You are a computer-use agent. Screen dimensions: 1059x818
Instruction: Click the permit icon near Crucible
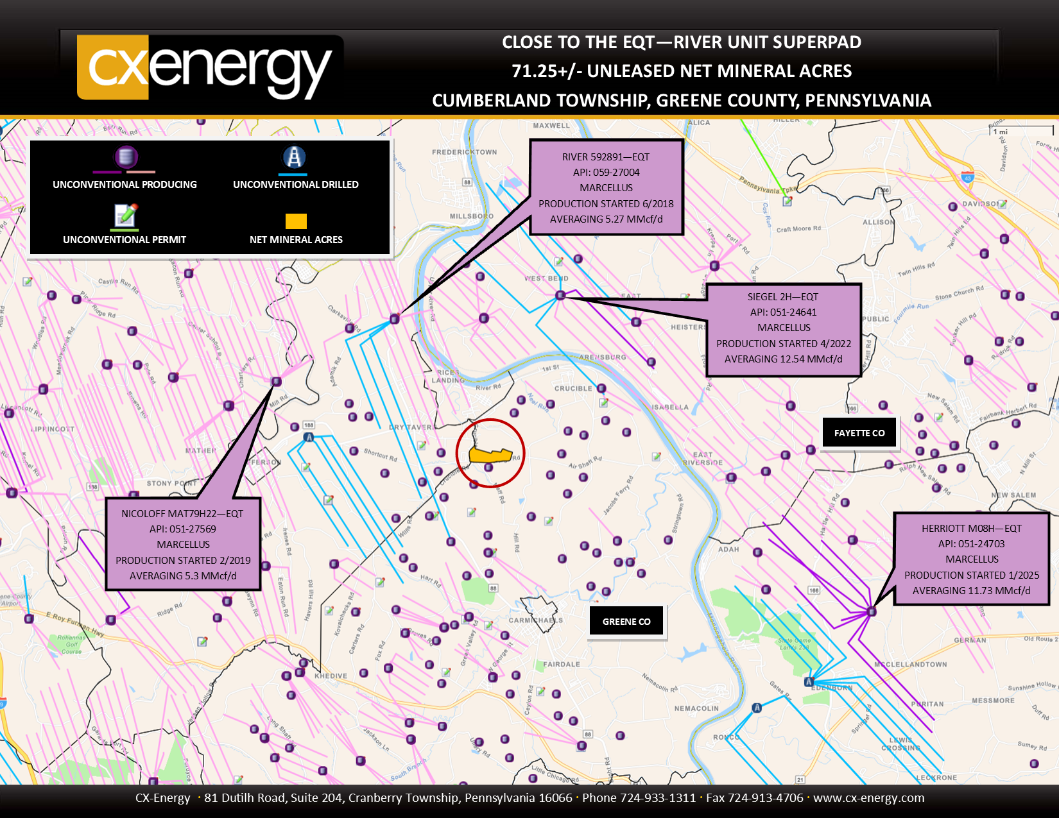point(603,402)
